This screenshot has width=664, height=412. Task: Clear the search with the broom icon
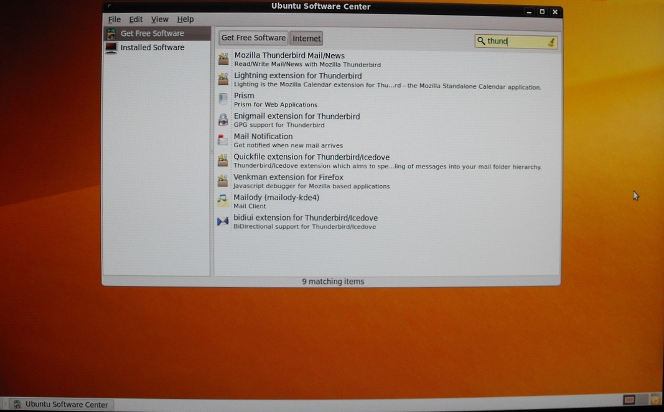pyautogui.click(x=551, y=42)
